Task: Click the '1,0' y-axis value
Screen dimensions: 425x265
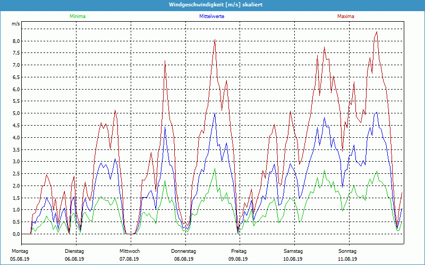Action: point(16,210)
